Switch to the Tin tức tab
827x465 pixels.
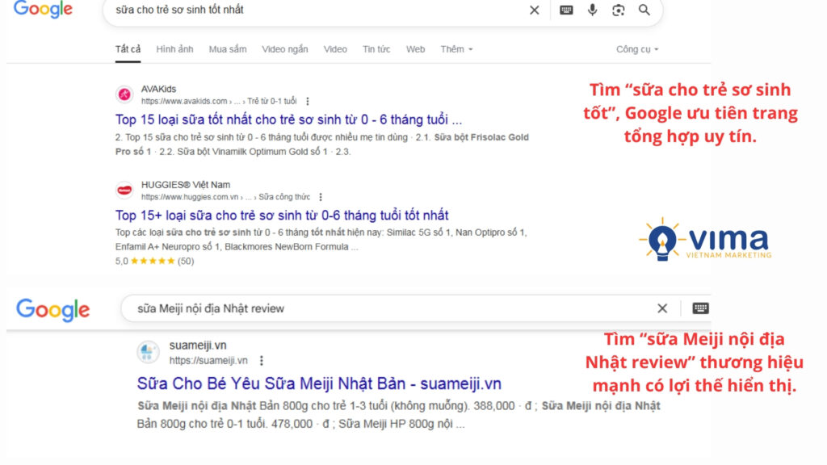tap(376, 49)
